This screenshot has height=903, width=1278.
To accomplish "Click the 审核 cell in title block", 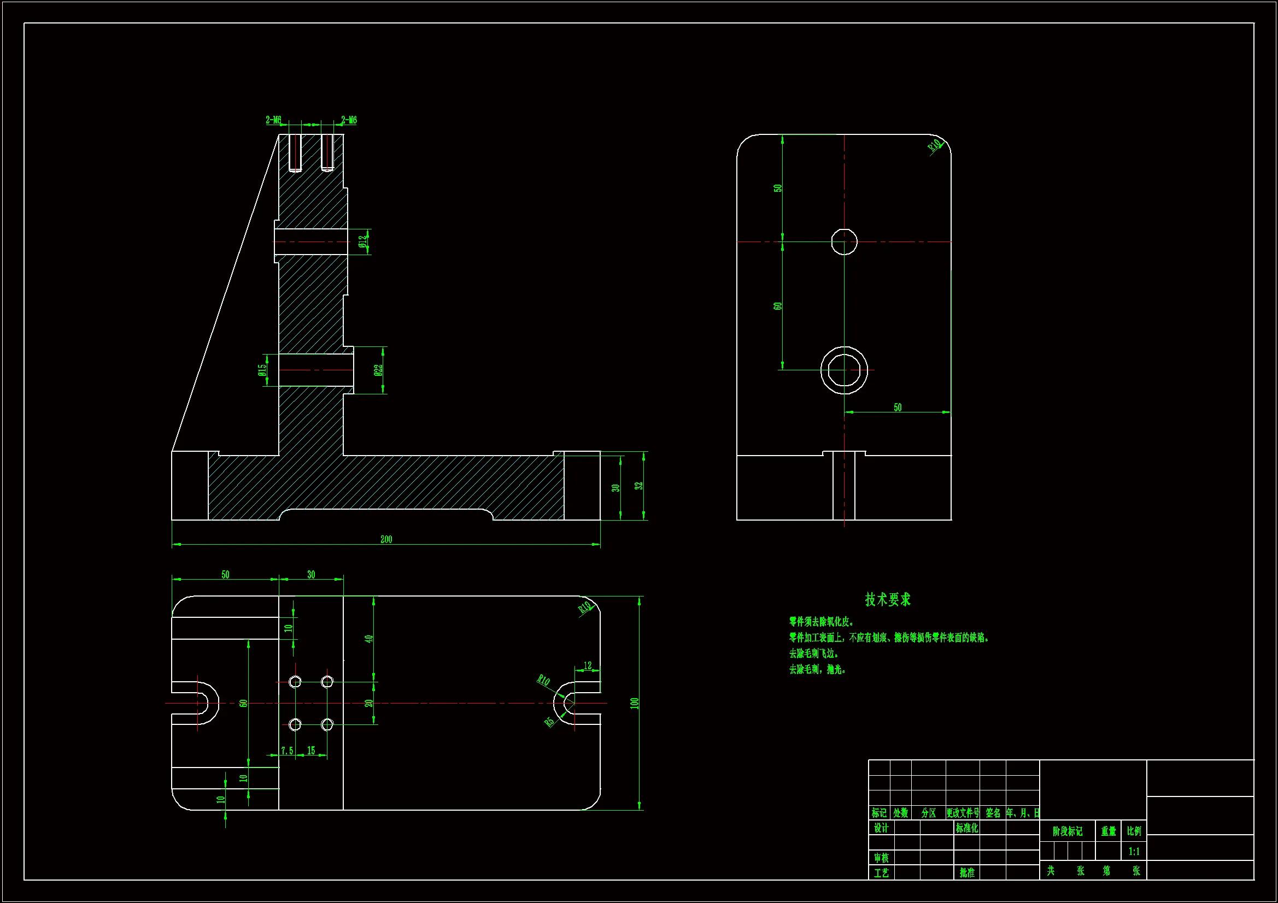I will [x=881, y=858].
